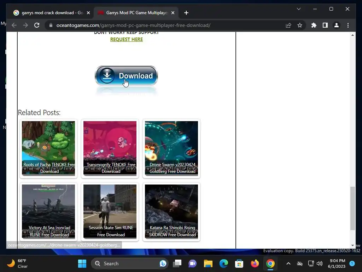Expand the tab search chevron
Screen dimensions: 362x272
[x=298, y=9]
